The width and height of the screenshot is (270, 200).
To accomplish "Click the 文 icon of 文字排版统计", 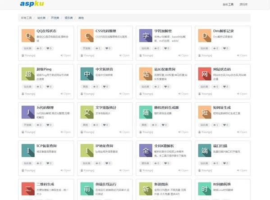I will point(87,112).
